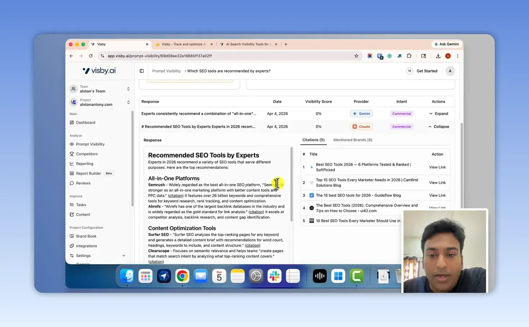
Task: Click the Visibility Score column header
Action: [318, 102]
